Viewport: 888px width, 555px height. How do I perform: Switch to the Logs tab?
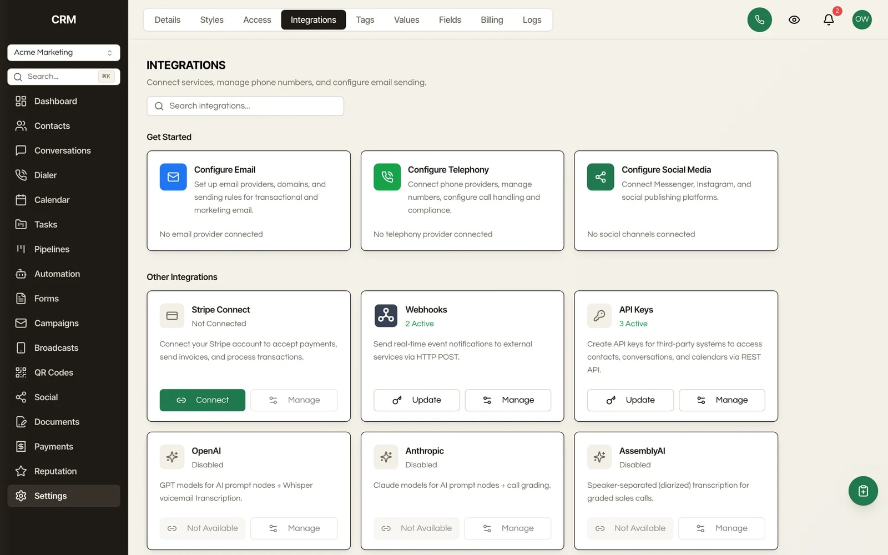pos(532,20)
